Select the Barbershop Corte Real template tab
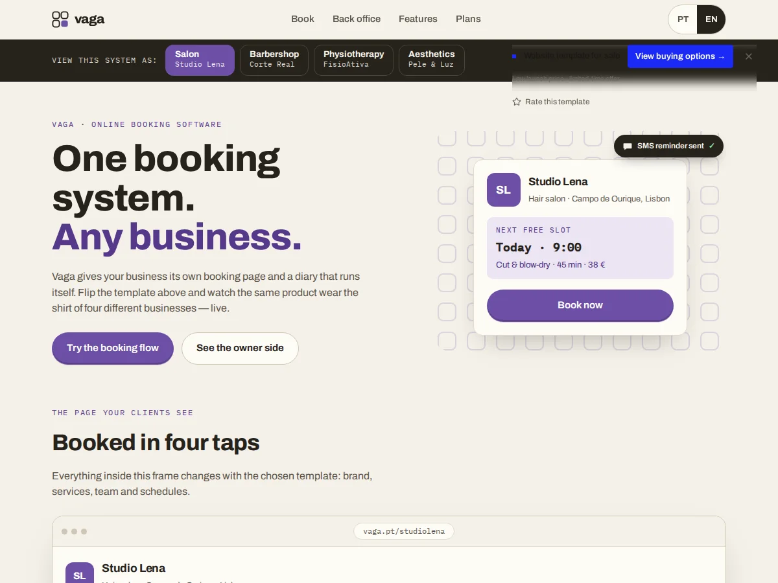This screenshot has width=778, height=583. [x=274, y=60]
